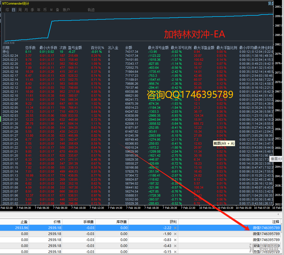Switch to the 综 summary tab

point(7,10)
